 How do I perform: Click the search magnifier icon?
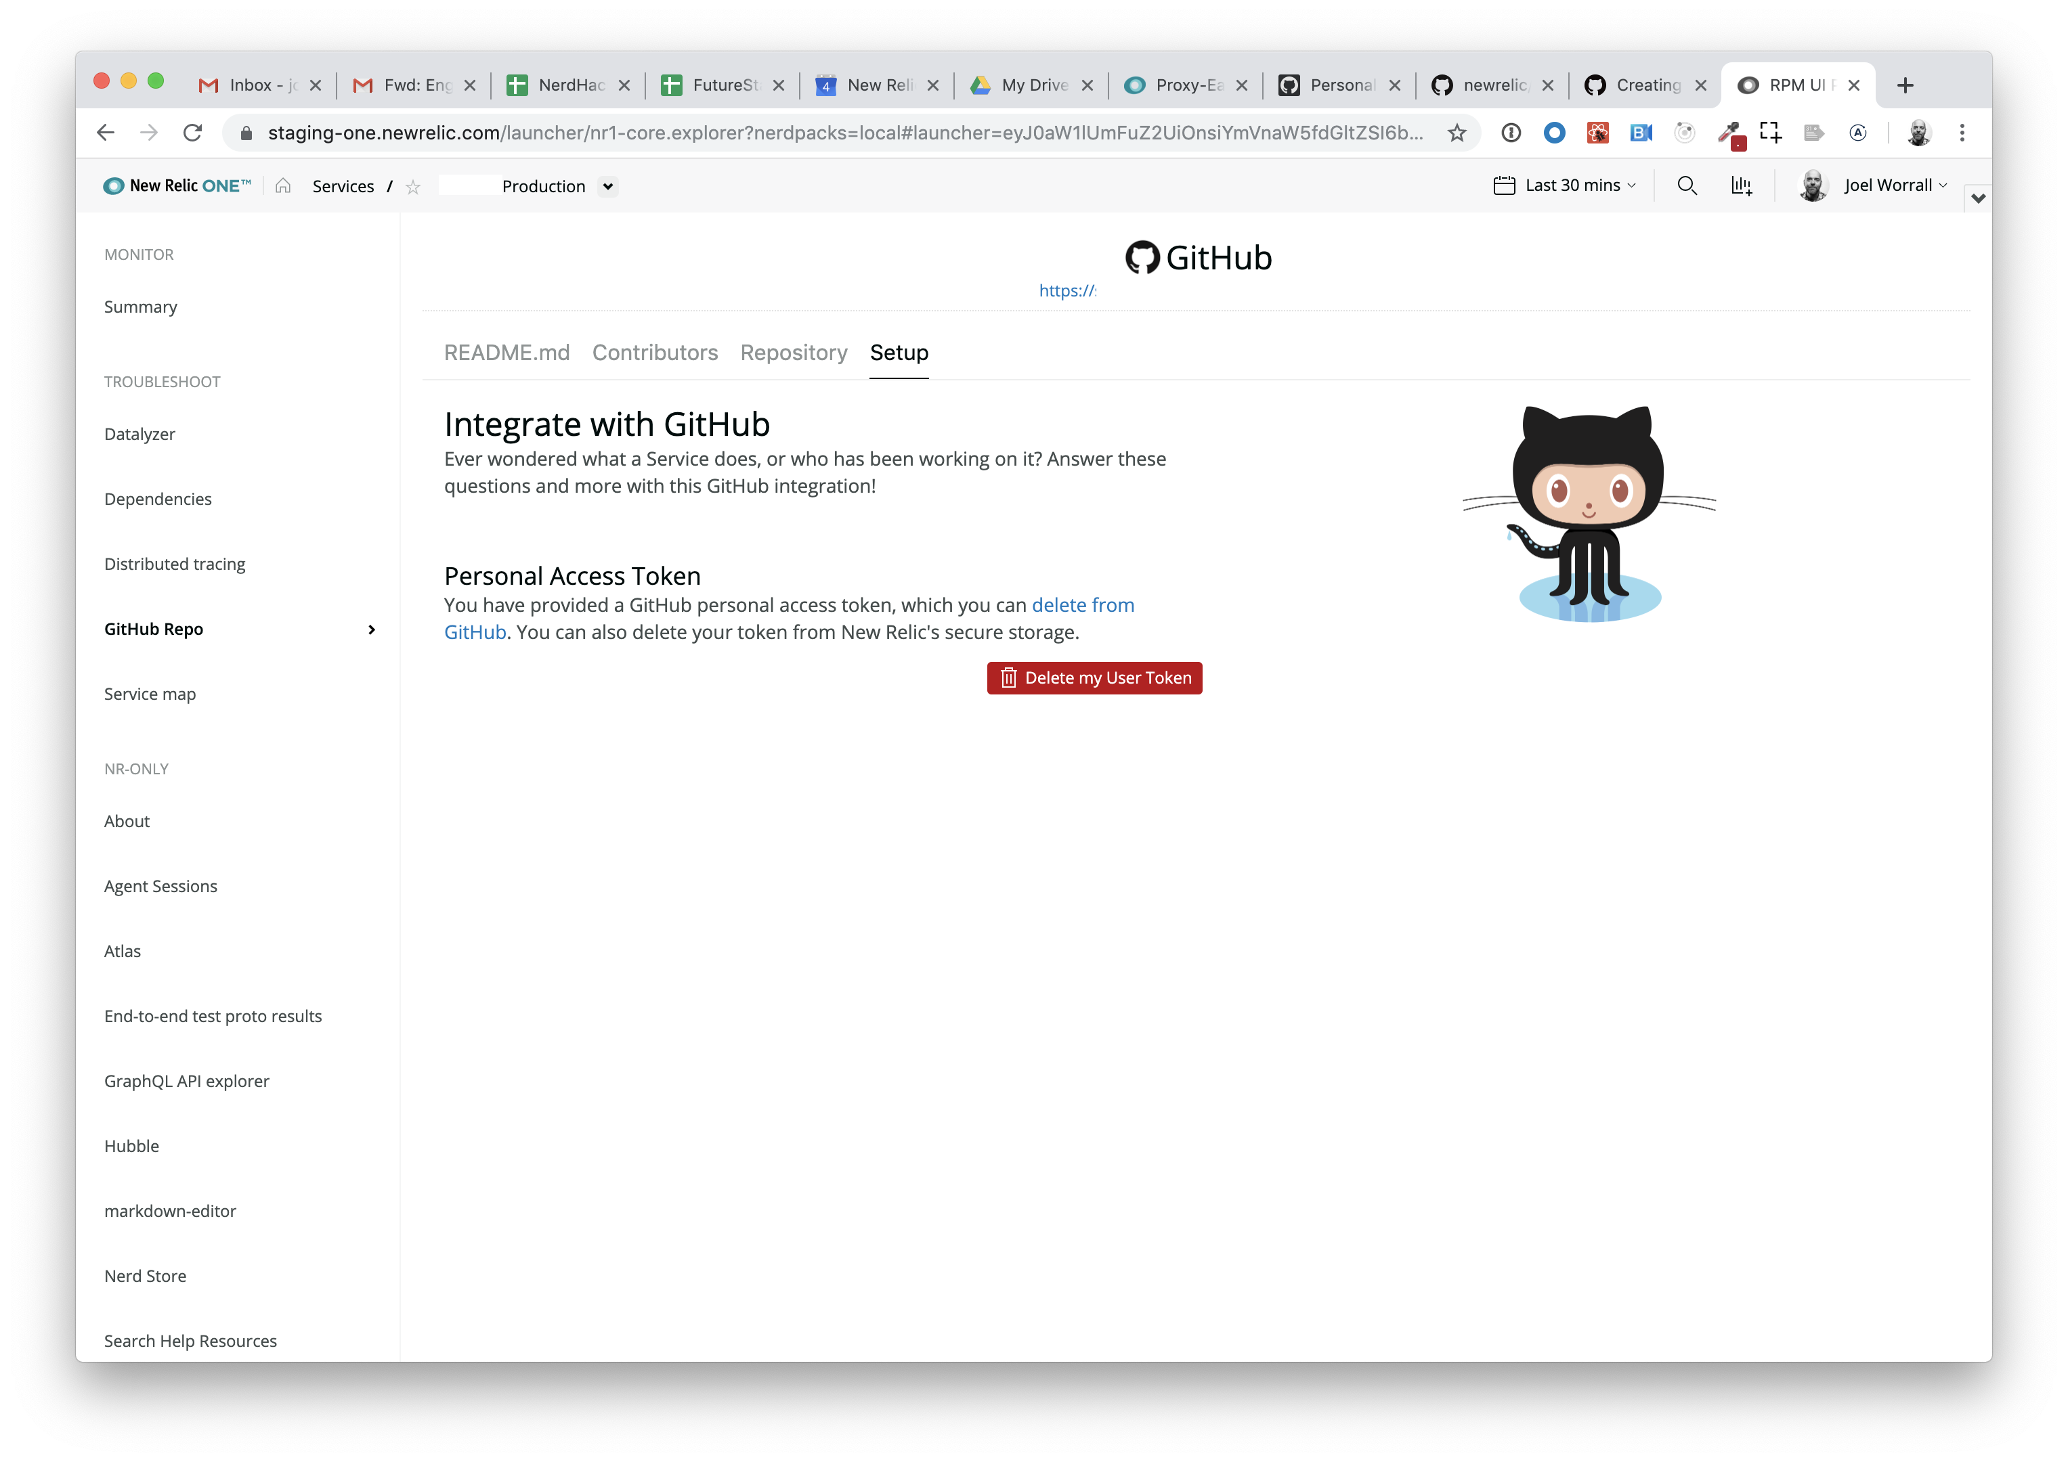pos(1687,185)
